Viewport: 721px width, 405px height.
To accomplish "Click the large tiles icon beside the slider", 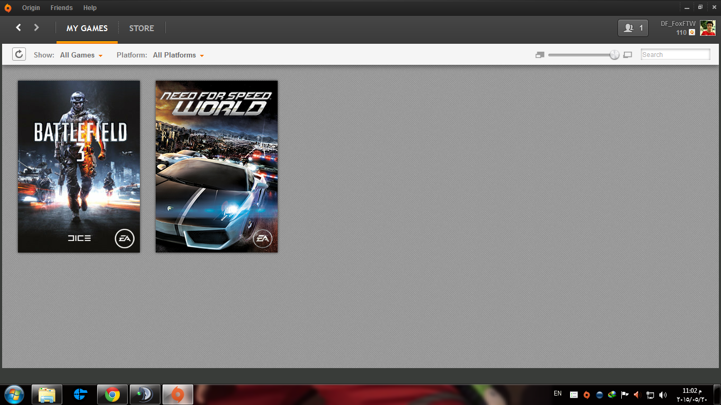I will (628, 55).
